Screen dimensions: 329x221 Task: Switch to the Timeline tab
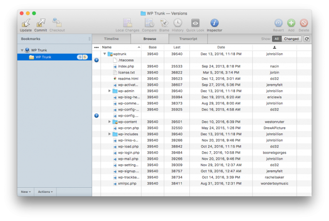[x=111, y=39]
